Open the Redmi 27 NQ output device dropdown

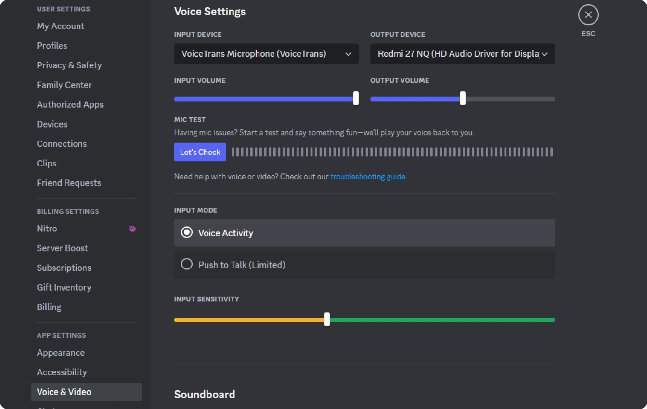[x=457, y=54]
